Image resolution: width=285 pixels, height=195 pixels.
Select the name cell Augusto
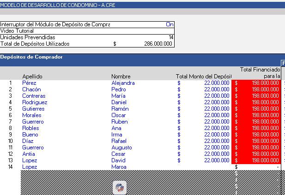tap(121, 148)
